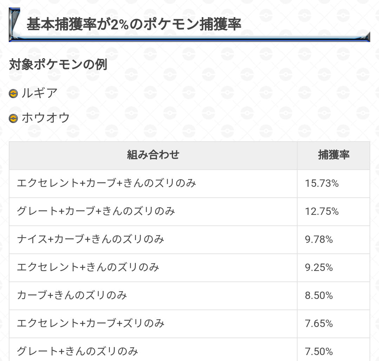Click the 基本捕獲率が2%のポケモン捕獲率 heading
The image size is (379, 361).
click(134, 24)
